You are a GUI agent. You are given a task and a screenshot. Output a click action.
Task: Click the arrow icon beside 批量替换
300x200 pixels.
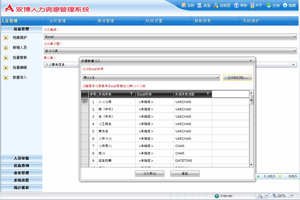click(6, 58)
